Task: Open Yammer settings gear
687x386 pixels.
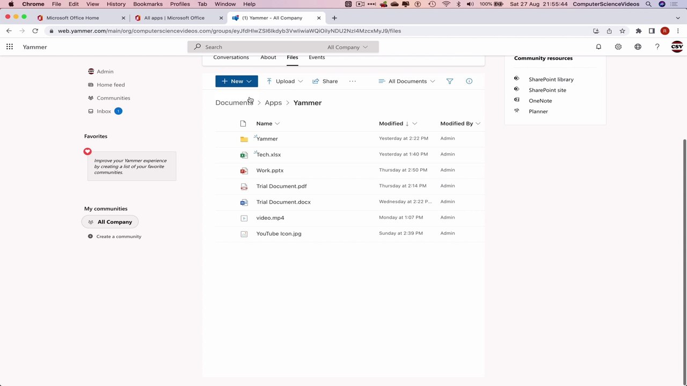Action: pyautogui.click(x=618, y=47)
